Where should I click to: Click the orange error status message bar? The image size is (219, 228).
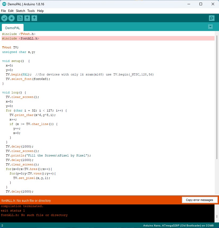pyautogui.click(x=90, y=200)
